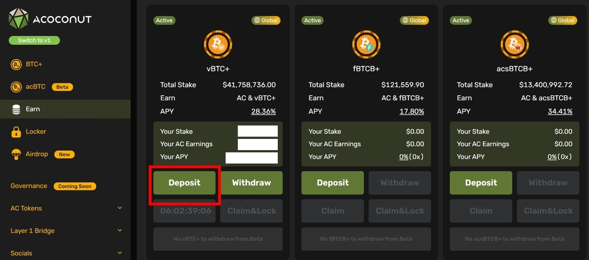Click Withdraw on the acsBTCB+ card

[548, 183]
